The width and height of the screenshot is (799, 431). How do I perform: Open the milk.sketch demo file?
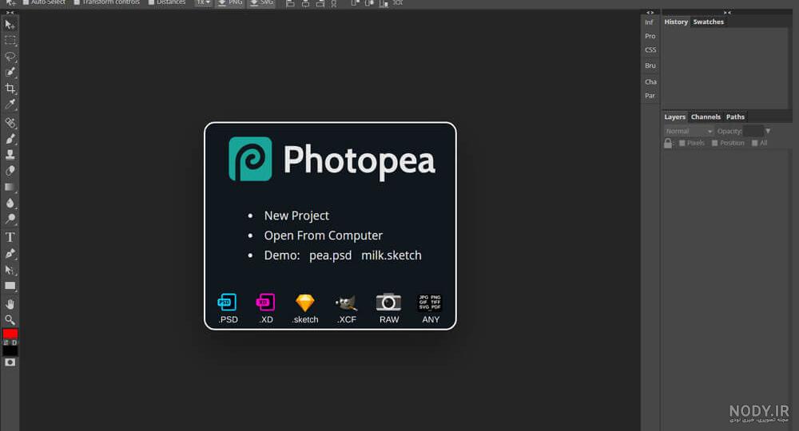click(x=392, y=255)
